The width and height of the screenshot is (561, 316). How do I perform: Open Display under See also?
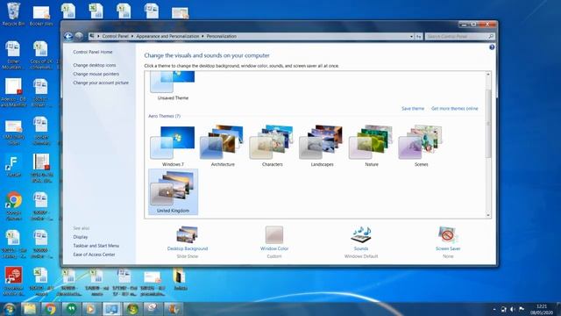(x=80, y=237)
